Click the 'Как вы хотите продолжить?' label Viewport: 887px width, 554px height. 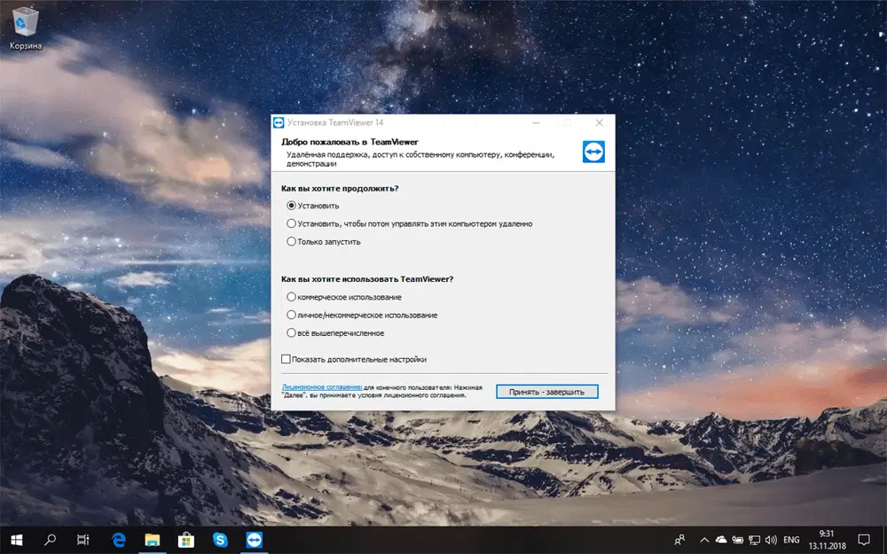(x=340, y=188)
